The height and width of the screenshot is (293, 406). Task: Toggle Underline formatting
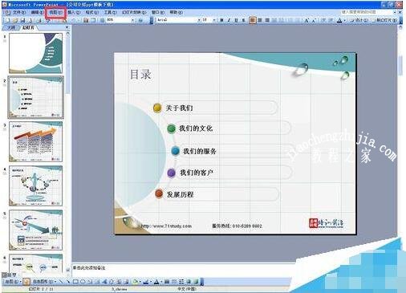click(236, 20)
